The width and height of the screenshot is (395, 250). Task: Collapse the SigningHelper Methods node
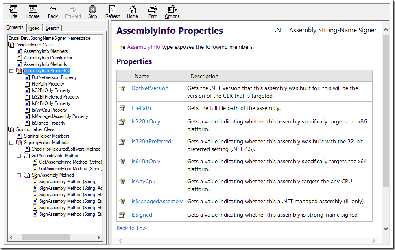click(11, 143)
